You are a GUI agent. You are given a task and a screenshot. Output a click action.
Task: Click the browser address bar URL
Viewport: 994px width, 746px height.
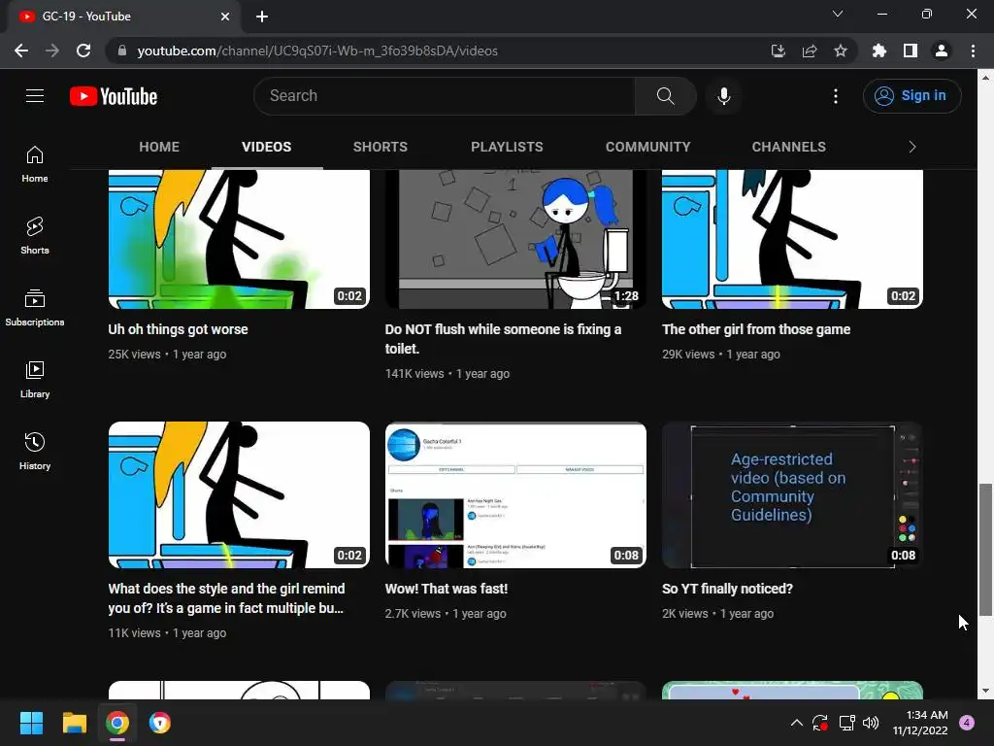317,51
